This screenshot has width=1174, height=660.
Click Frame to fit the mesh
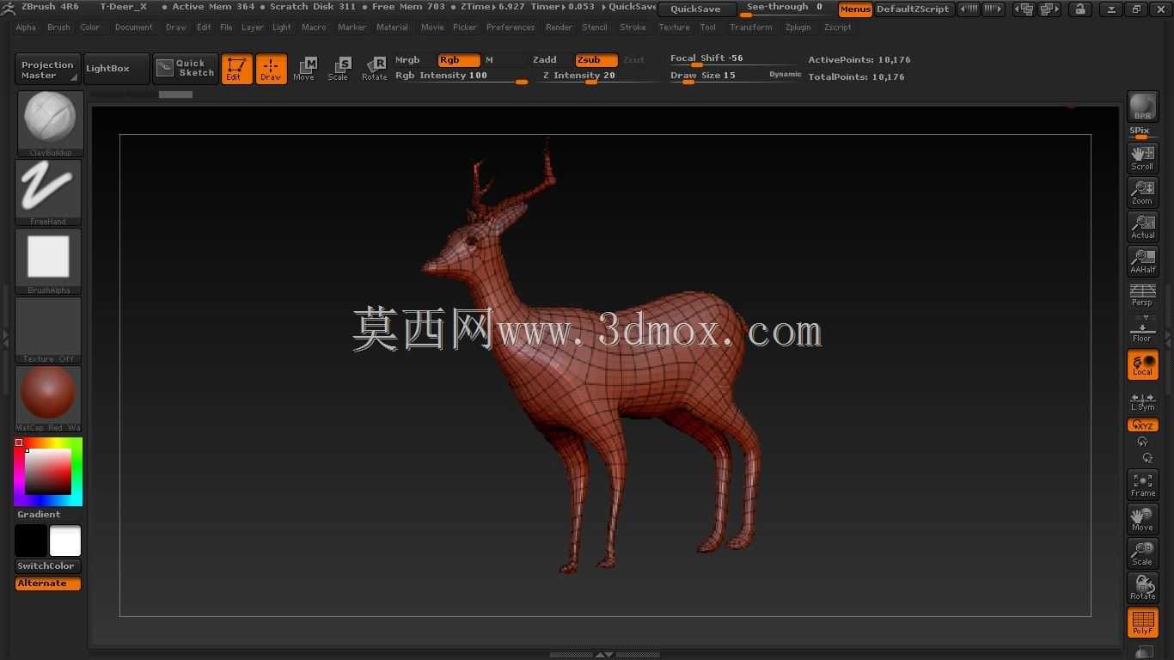click(1142, 485)
